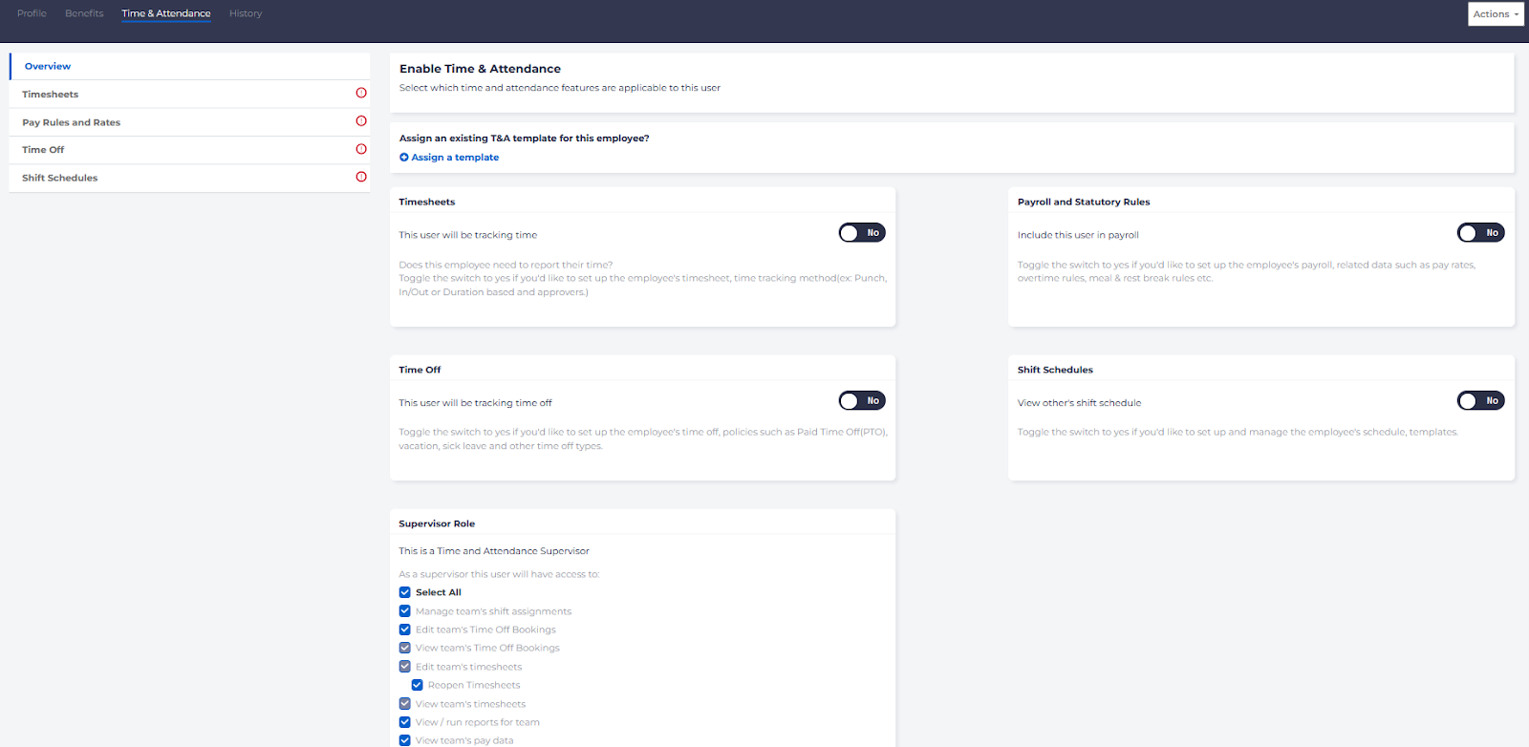Viewport: 1529px width, 747px height.
Task: Click the Assign a template link
Action: point(455,158)
